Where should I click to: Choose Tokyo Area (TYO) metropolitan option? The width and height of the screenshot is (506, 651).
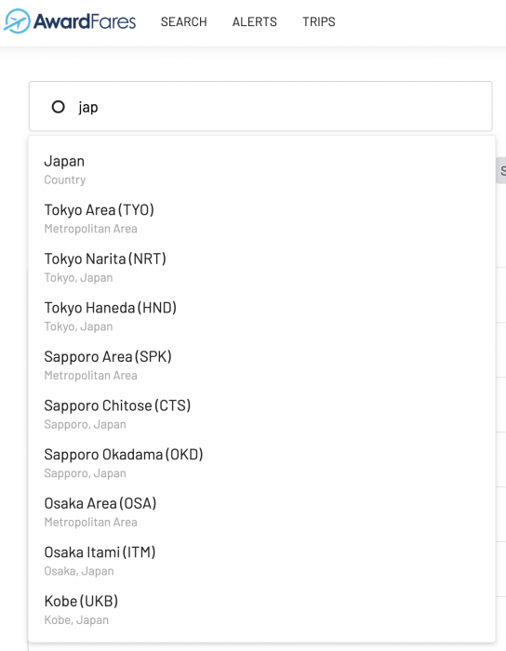(x=261, y=219)
